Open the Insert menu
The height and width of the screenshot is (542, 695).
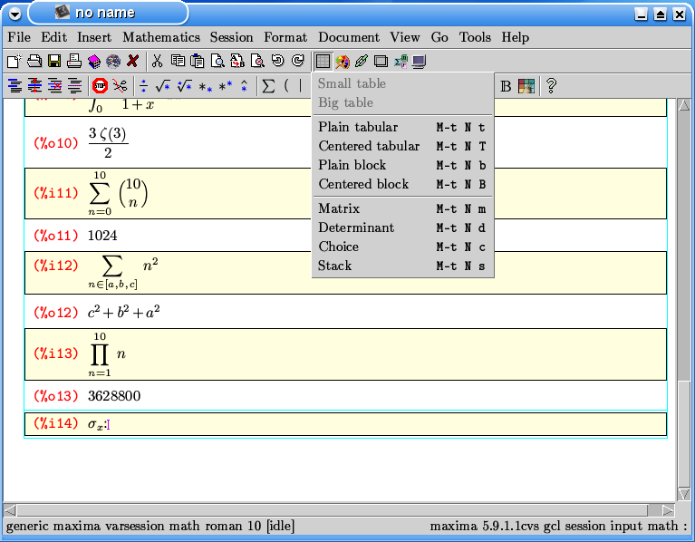point(94,37)
